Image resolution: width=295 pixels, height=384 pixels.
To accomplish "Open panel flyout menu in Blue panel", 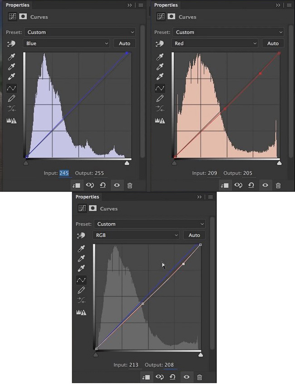I will click(141, 5).
